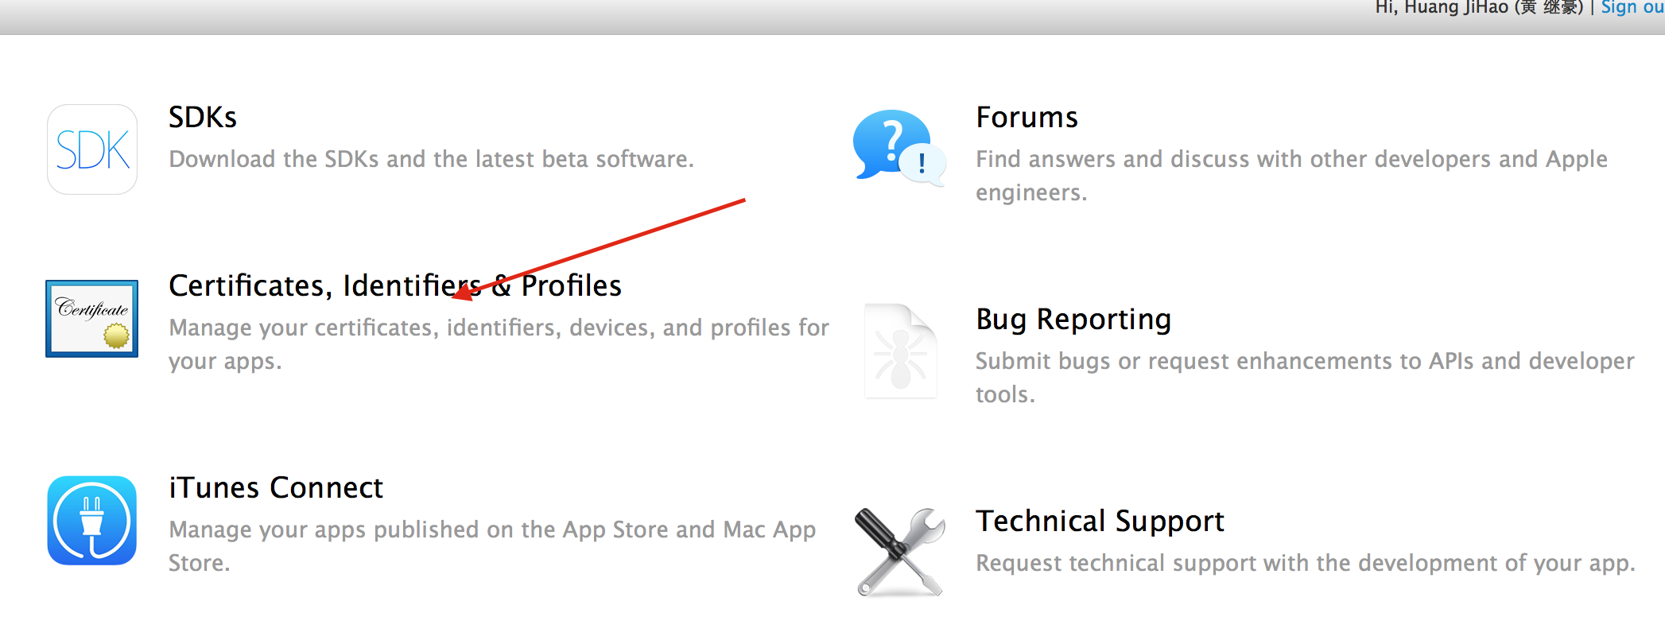Open the Certificate icon tile
1665x644 pixels.
(x=92, y=319)
